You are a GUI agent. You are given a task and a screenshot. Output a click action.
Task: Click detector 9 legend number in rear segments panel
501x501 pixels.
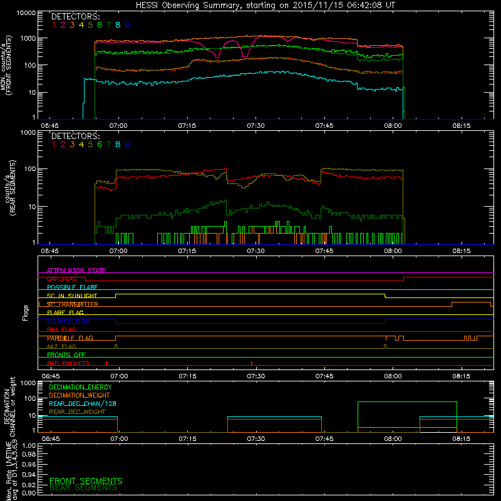coord(127,145)
